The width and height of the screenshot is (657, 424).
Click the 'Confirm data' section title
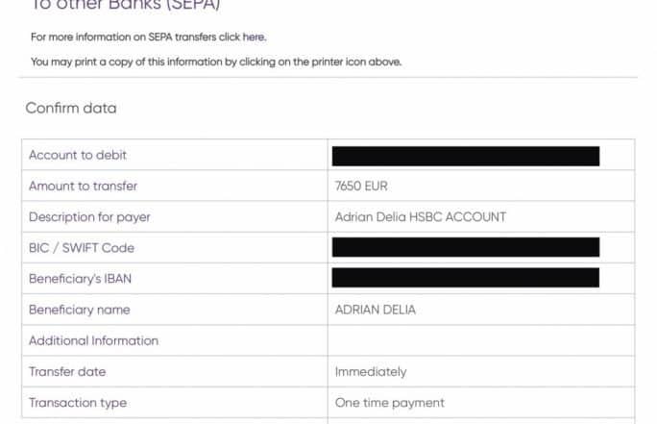(71, 108)
